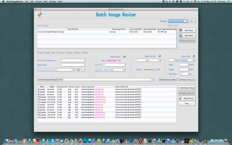232x145 pixels.
Task: Click the Add Output Folder button
Action: tap(168, 79)
